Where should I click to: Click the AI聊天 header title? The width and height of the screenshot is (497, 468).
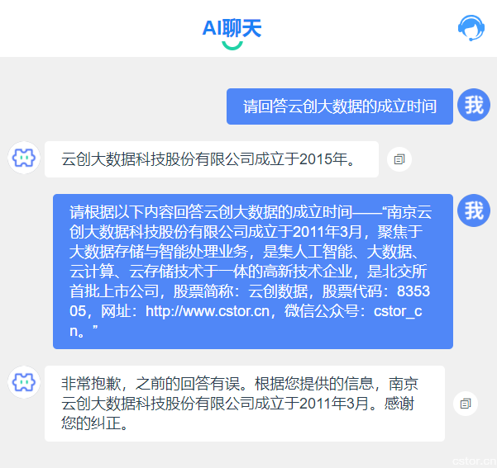coord(232,28)
